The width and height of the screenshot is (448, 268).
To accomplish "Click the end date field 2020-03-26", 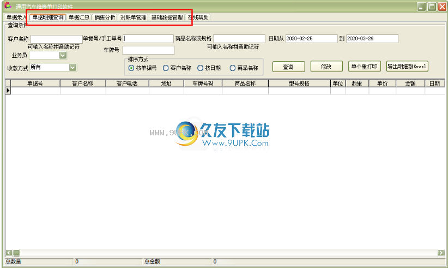I will [372, 39].
